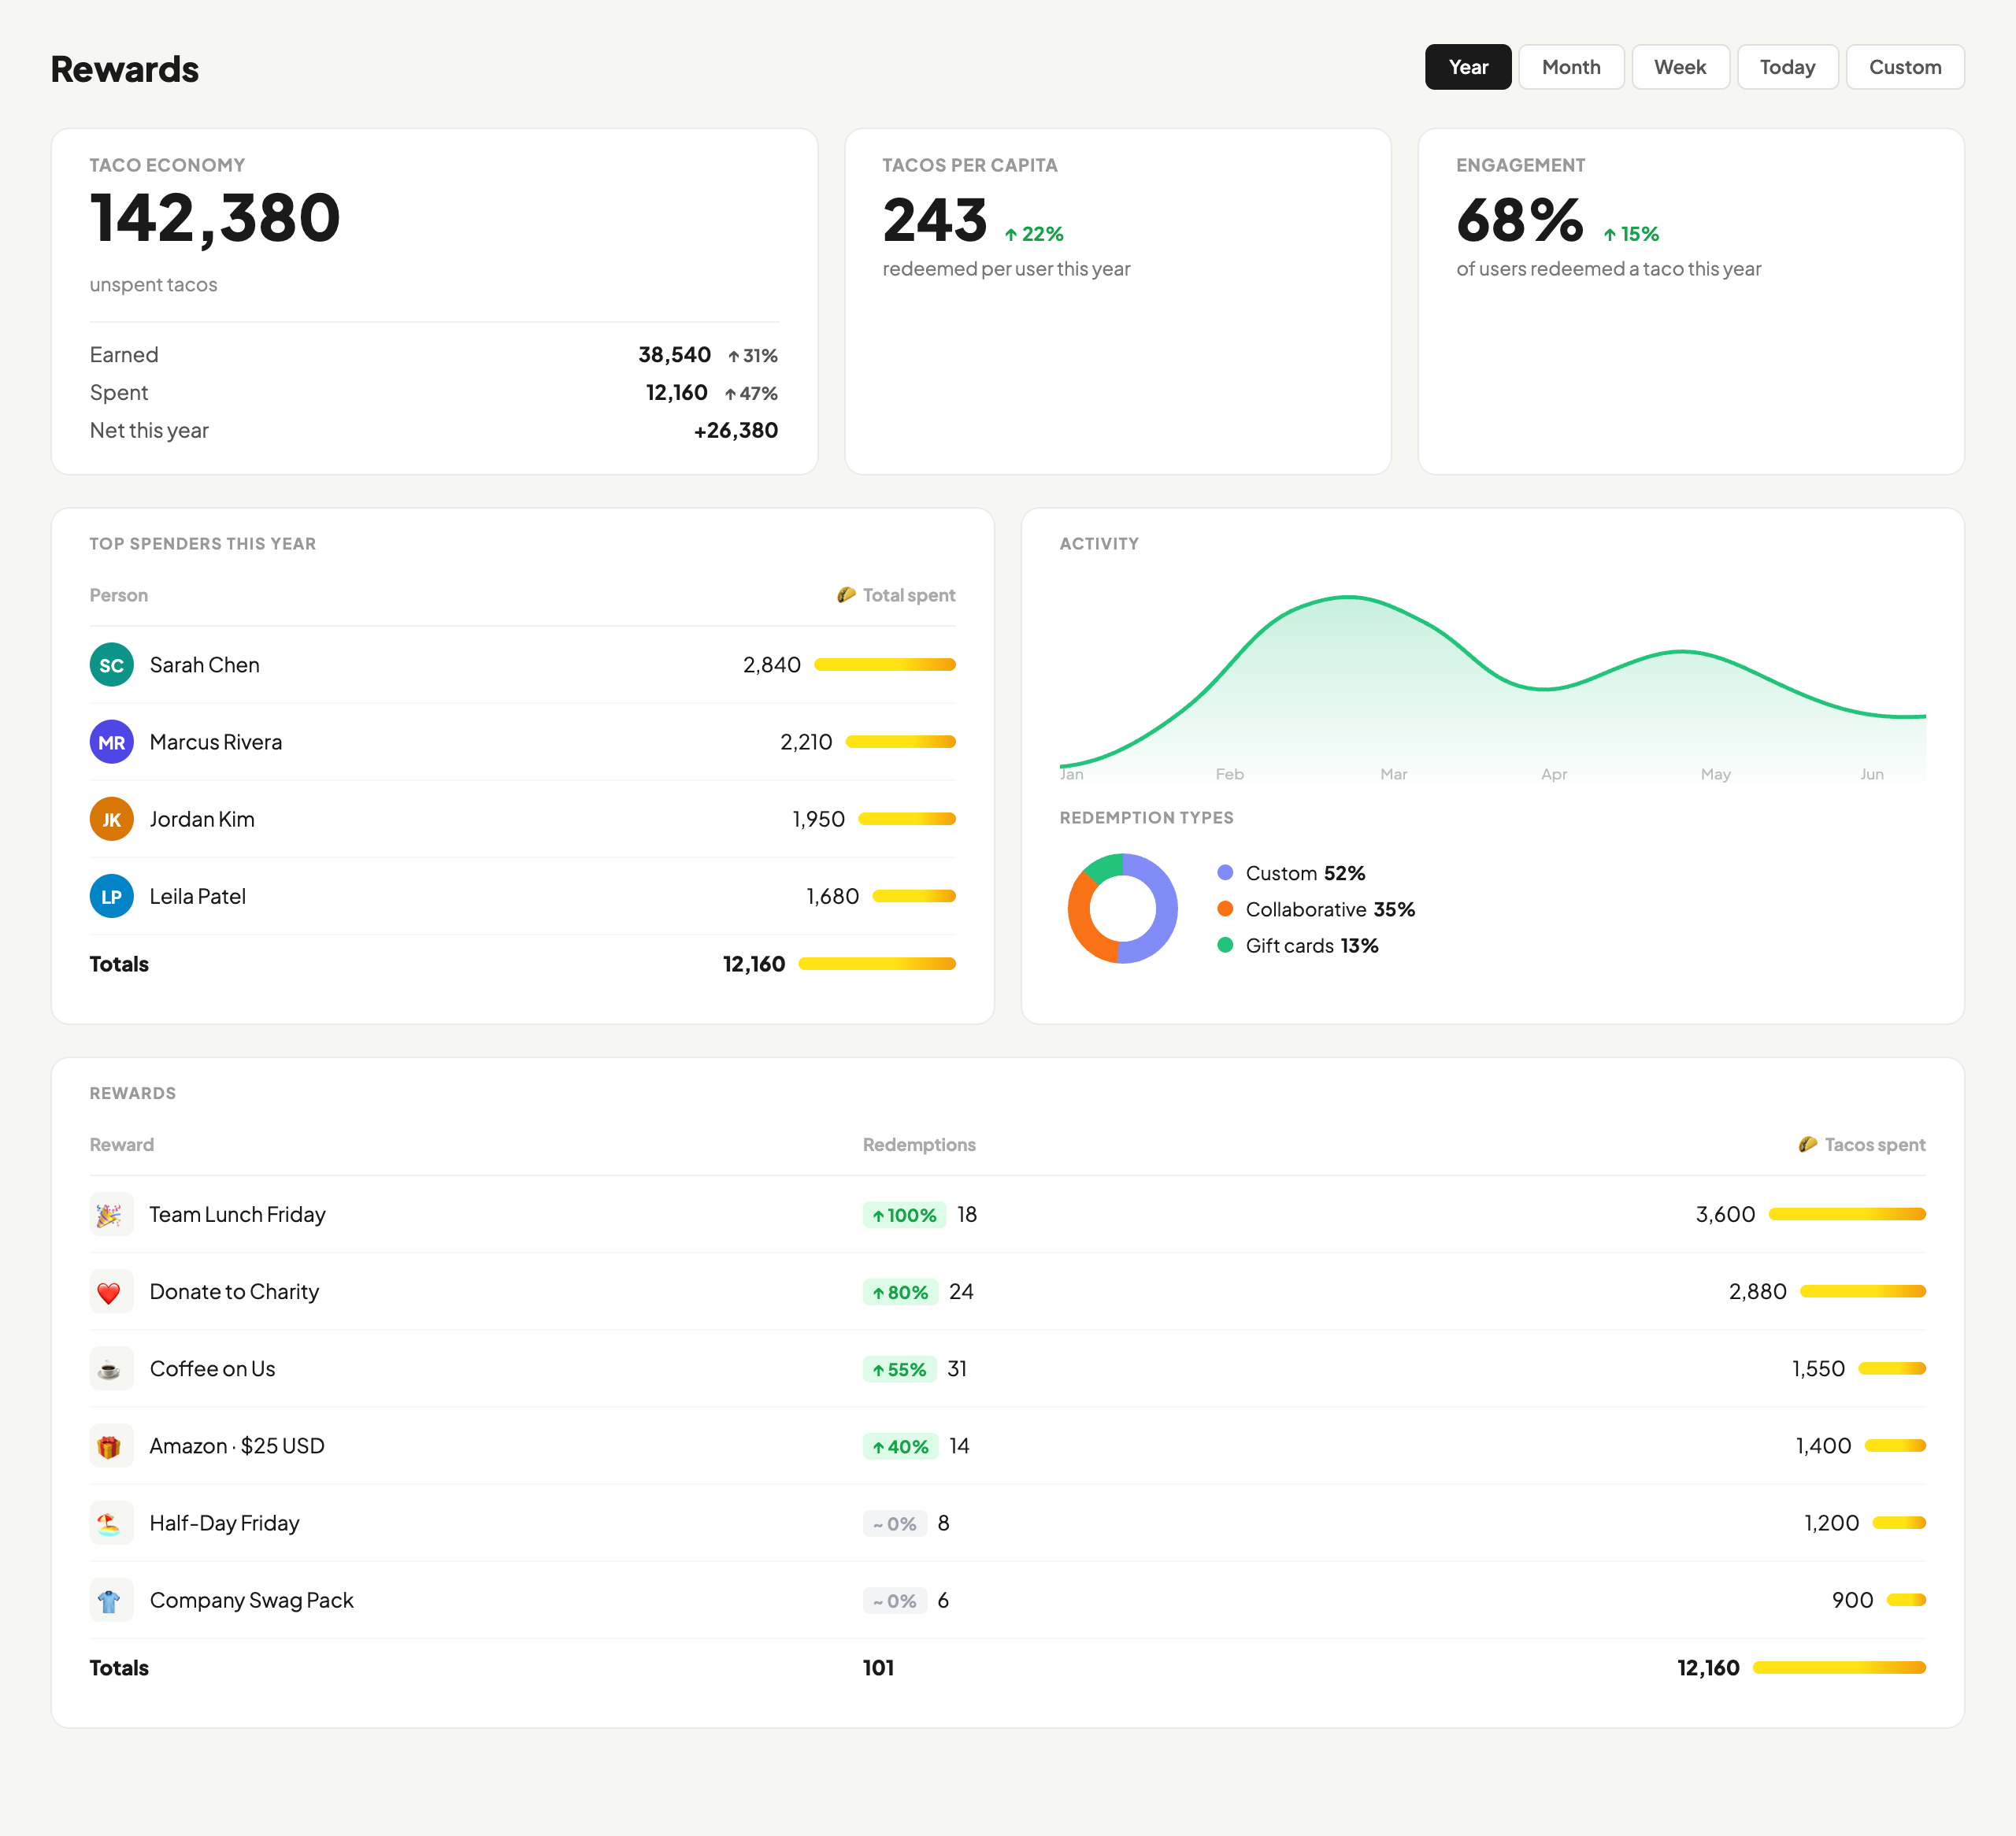
Task: Click Jordan Kim's JK avatar
Action: point(112,819)
